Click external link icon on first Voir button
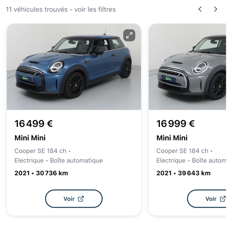 81,199
